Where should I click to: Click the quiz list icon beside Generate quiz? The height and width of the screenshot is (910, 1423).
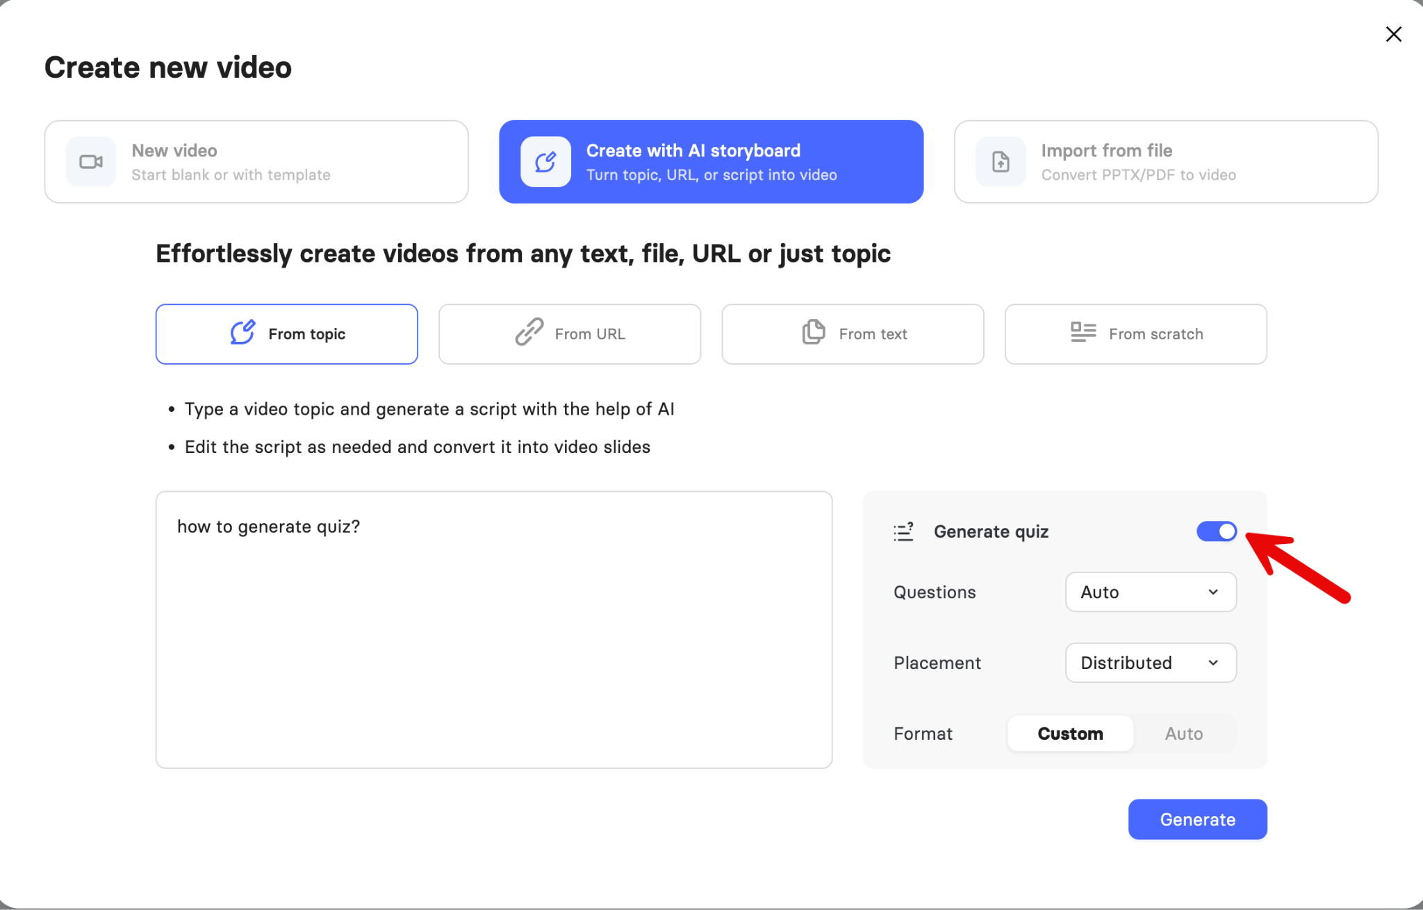click(903, 531)
